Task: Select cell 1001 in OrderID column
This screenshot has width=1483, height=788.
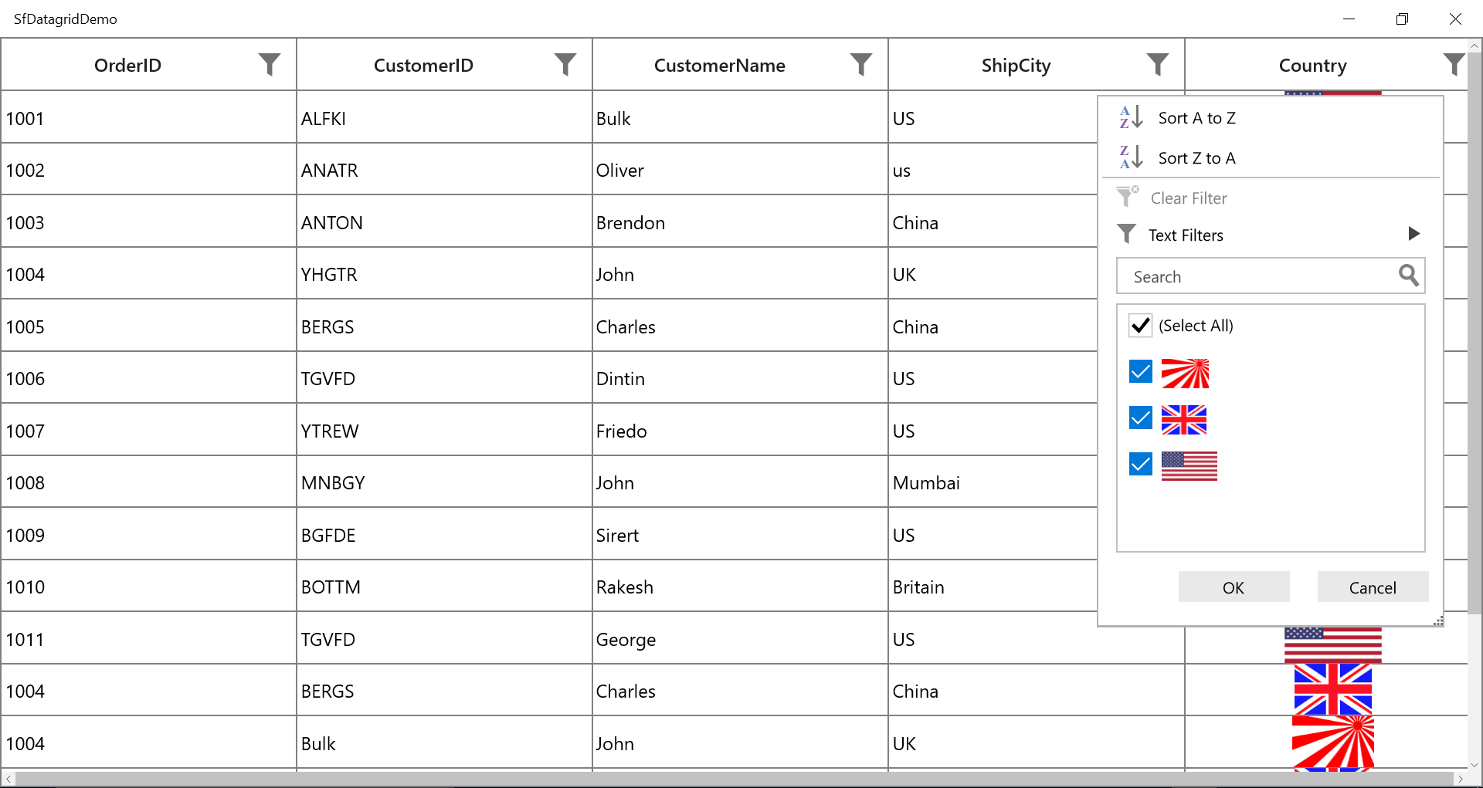Action: (x=148, y=117)
